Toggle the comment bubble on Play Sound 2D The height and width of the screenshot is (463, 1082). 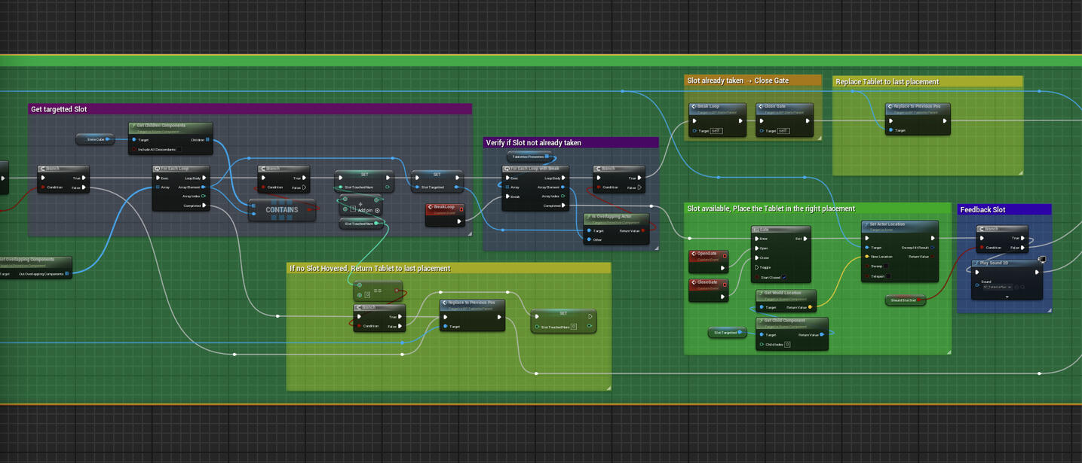coord(1042,260)
